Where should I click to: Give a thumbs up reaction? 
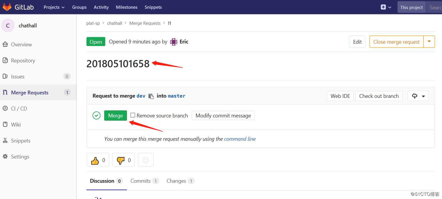coord(98,160)
